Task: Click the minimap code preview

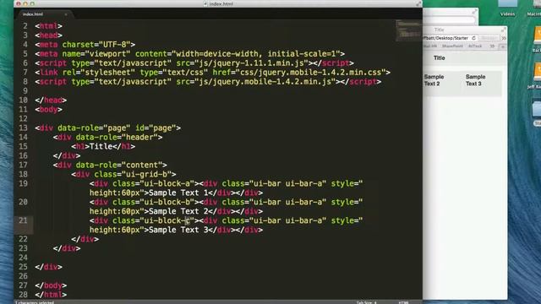Action: click(x=408, y=30)
